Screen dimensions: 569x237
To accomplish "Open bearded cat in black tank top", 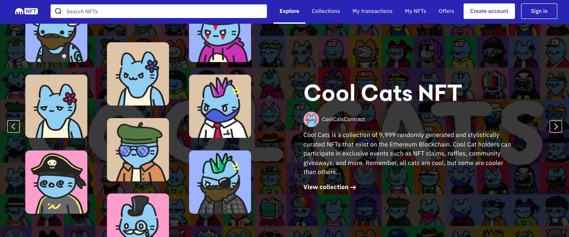I will click(x=56, y=43).
